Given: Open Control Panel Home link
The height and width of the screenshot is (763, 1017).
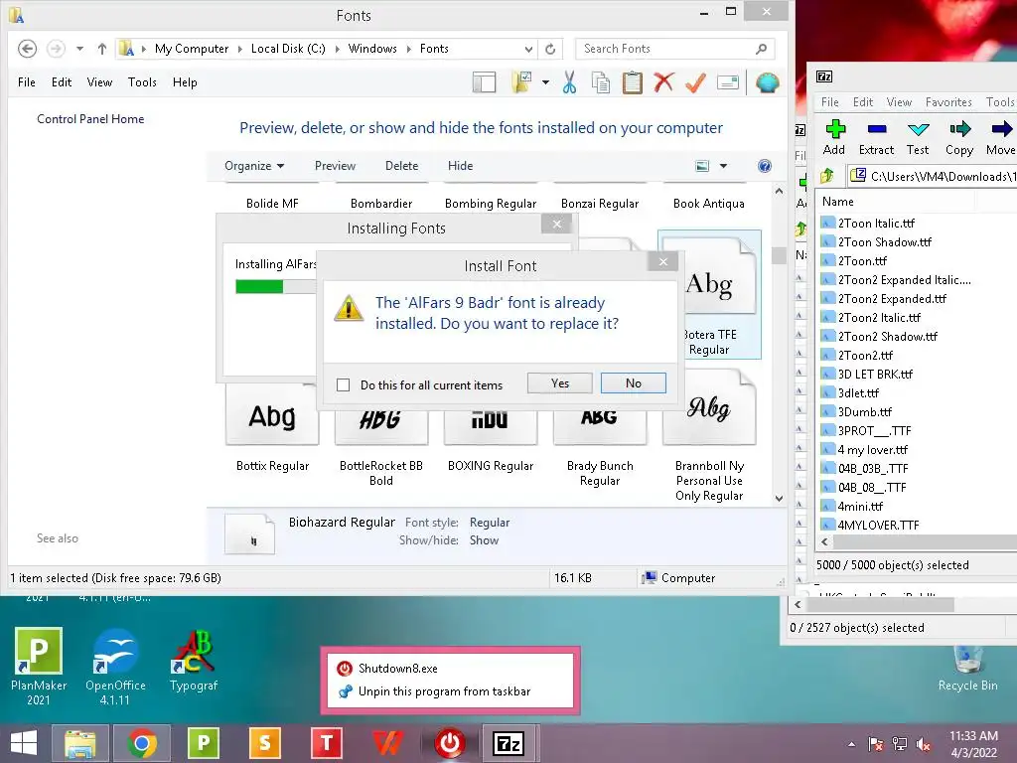Looking at the screenshot, I should pos(90,119).
